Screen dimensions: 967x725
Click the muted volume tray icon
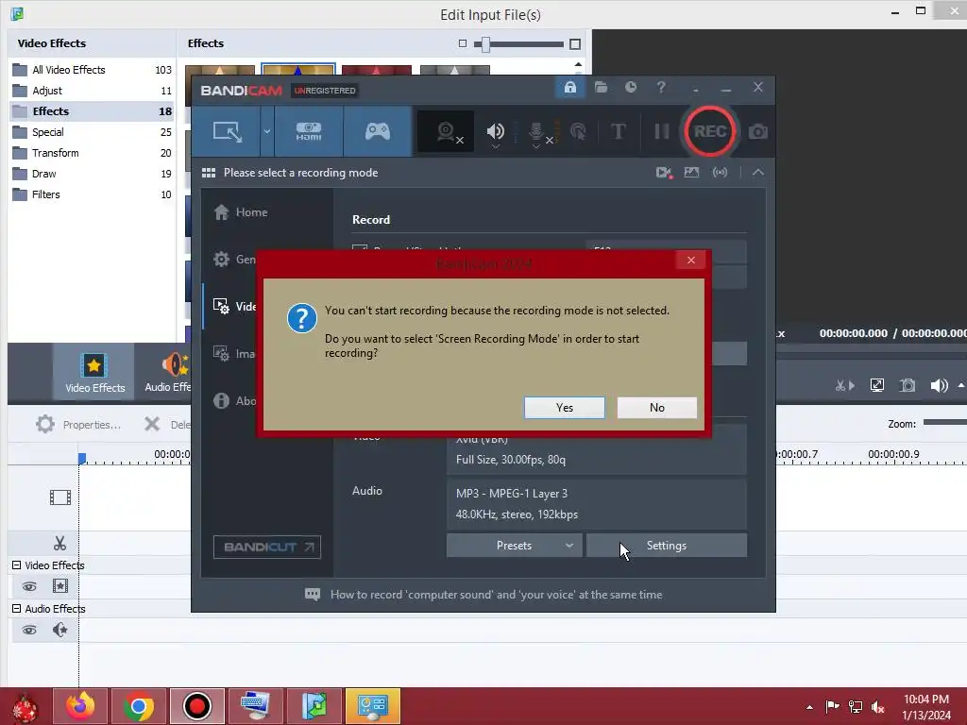[877, 707]
